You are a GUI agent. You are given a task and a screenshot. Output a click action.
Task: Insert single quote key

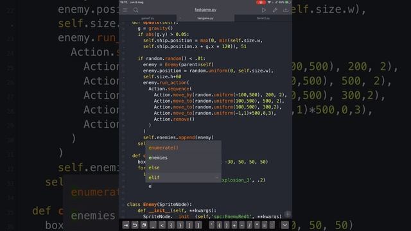coord(212,225)
